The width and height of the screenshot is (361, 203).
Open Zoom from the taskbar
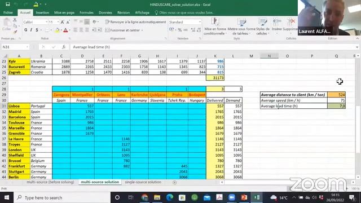pos(232,197)
